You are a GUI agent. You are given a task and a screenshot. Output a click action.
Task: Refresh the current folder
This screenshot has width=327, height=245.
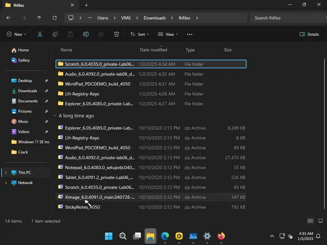pyautogui.click(x=55, y=18)
